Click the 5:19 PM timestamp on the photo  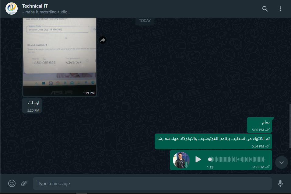89,93
